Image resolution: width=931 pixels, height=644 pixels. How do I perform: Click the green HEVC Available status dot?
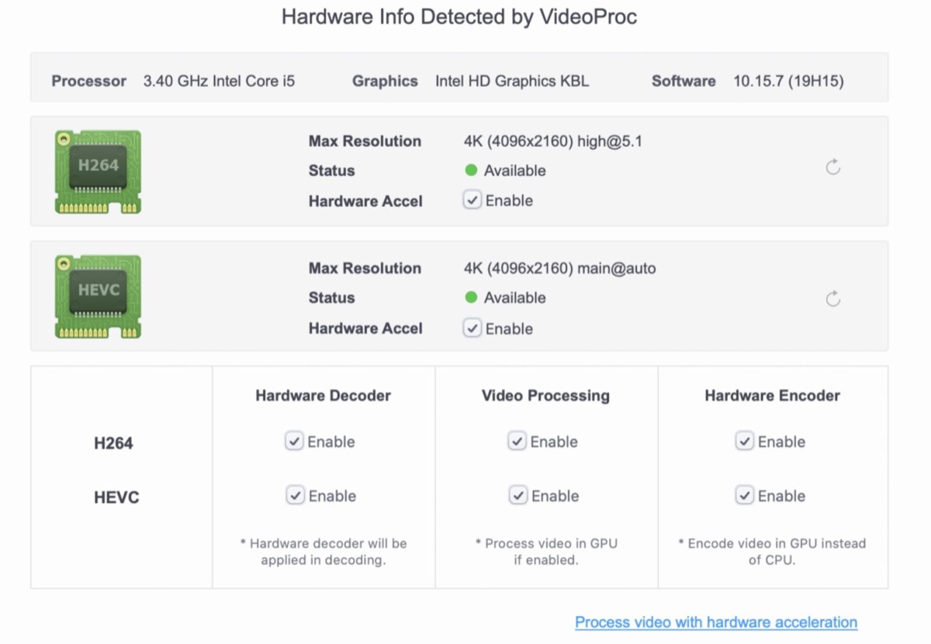[471, 298]
